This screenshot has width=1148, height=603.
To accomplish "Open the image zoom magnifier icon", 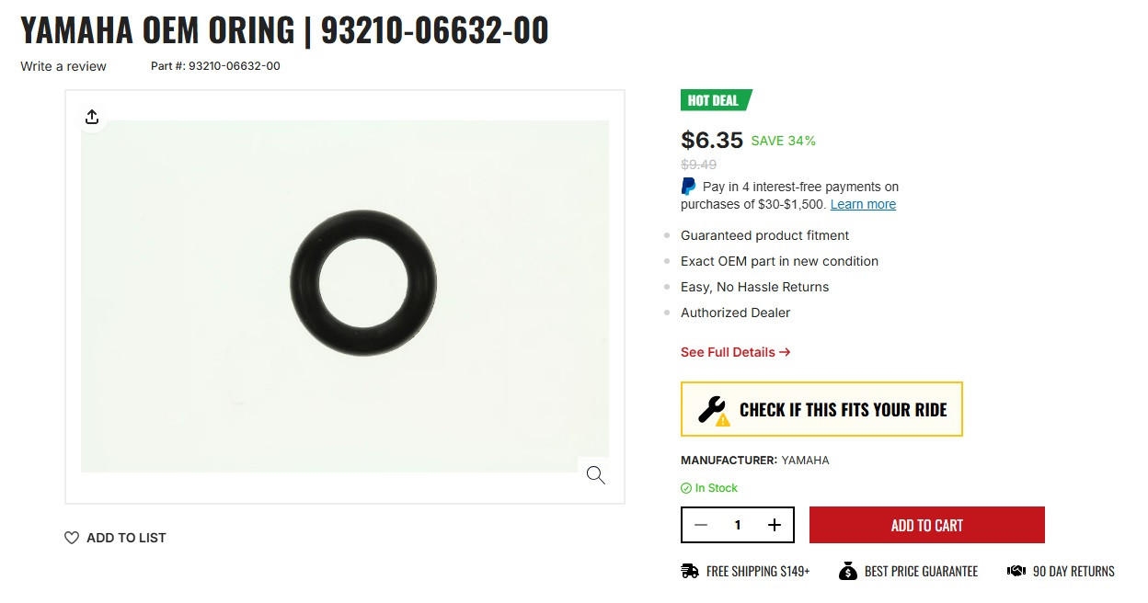I will coord(594,474).
